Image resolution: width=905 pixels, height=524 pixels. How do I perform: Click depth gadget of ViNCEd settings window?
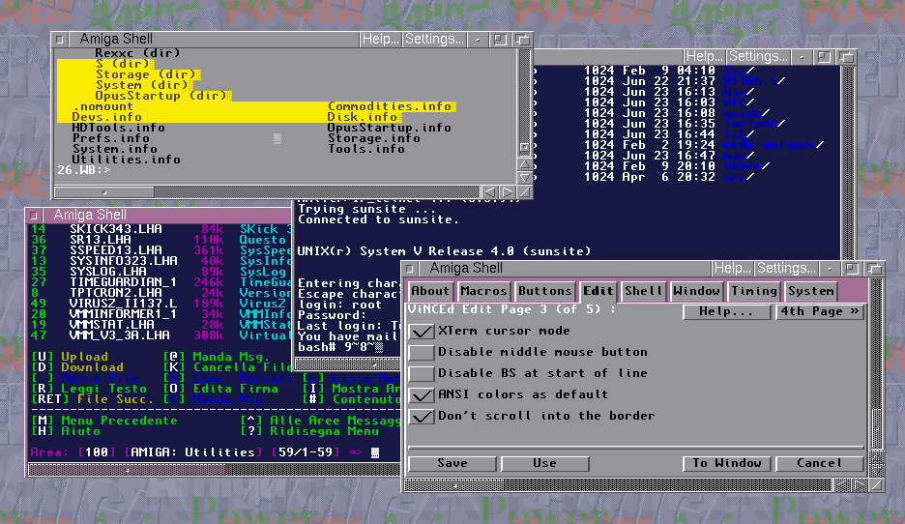(x=874, y=269)
